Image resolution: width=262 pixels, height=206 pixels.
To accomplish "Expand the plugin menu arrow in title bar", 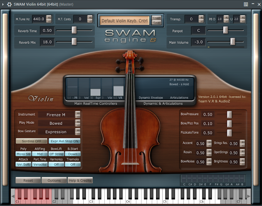I will click(3, 5).
